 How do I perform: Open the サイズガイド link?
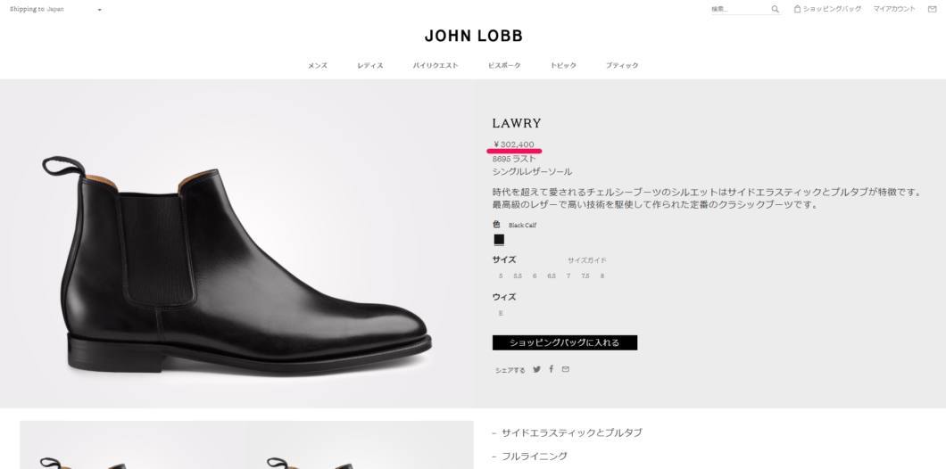pyautogui.click(x=586, y=260)
